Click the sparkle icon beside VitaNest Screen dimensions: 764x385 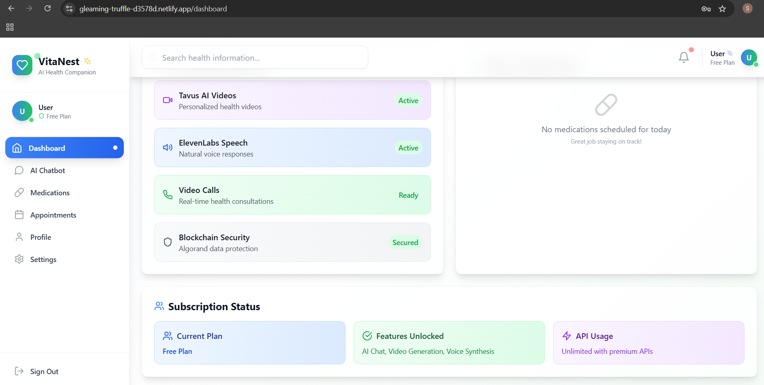pyautogui.click(x=87, y=61)
